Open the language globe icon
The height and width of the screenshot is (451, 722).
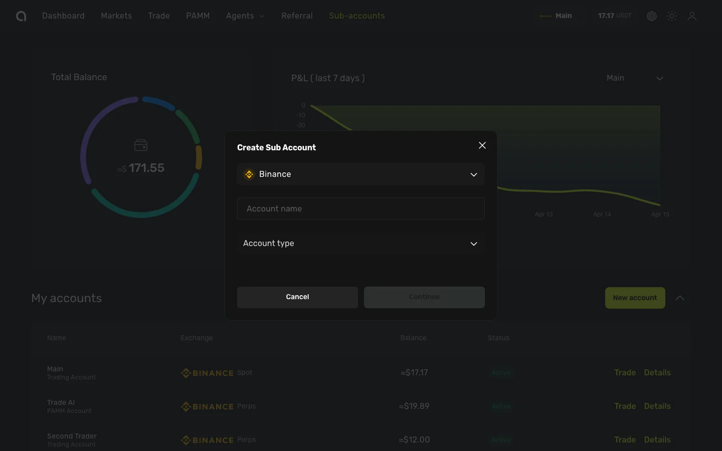pos(652,16)
